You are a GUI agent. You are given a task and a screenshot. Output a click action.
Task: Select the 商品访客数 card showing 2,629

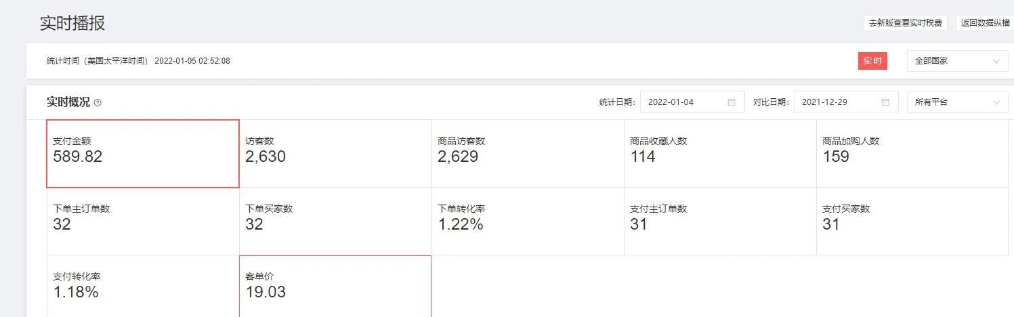click(x=528, y=154)
